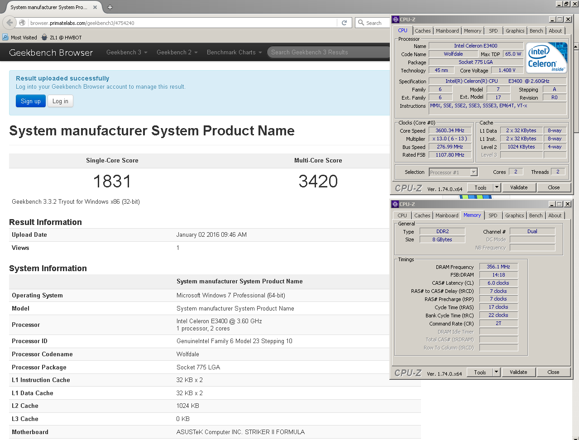Viewport: 579px width, 440px height.
Task: Click the CPU-Z icon in lower window title
Action: [395, 204]
